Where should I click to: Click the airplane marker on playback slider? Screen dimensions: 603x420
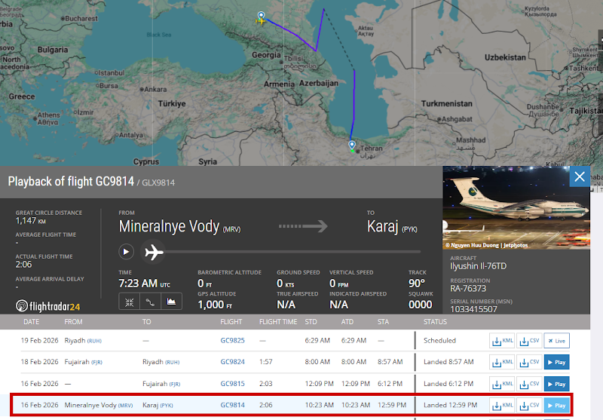pyautogui.click(x=154, y=252)
